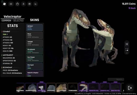Click the ATTACK1: 65 stat
Image resolution: width=137 pixels, height=95 pixels.
[7, 37]
